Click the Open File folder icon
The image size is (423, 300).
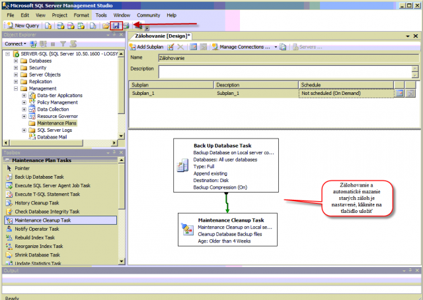106,26
